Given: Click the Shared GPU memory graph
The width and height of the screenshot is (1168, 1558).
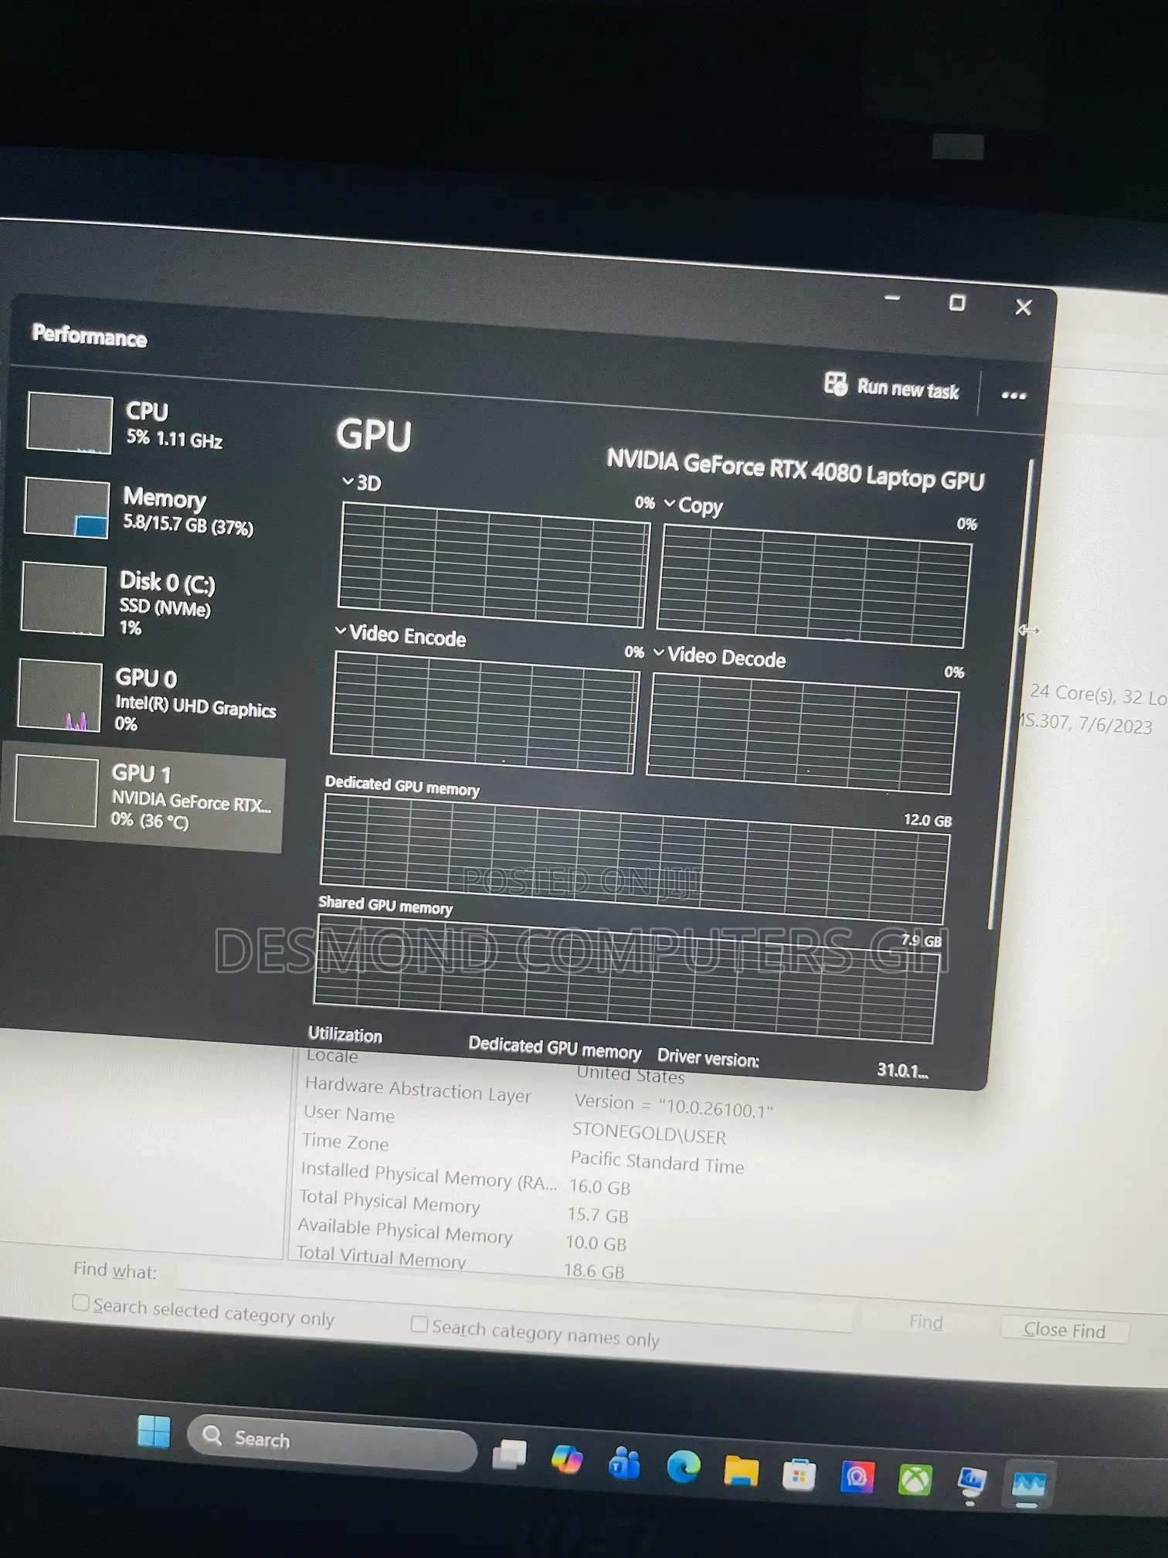Looking at the screenshot, I should pyautogui.click(x=627, y=979).
